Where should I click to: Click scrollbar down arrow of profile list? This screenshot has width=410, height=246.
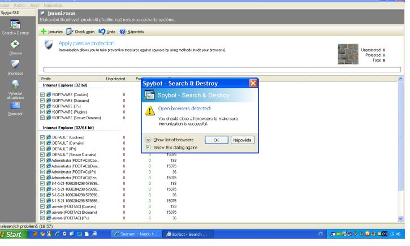(400, 218)
